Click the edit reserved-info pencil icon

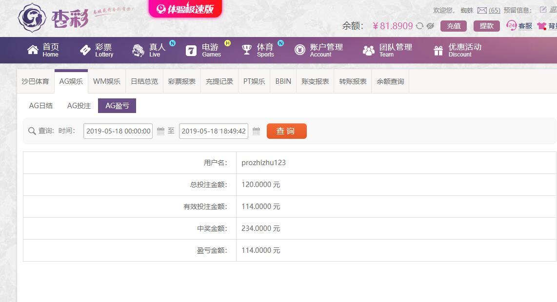(x=543, y=10)
